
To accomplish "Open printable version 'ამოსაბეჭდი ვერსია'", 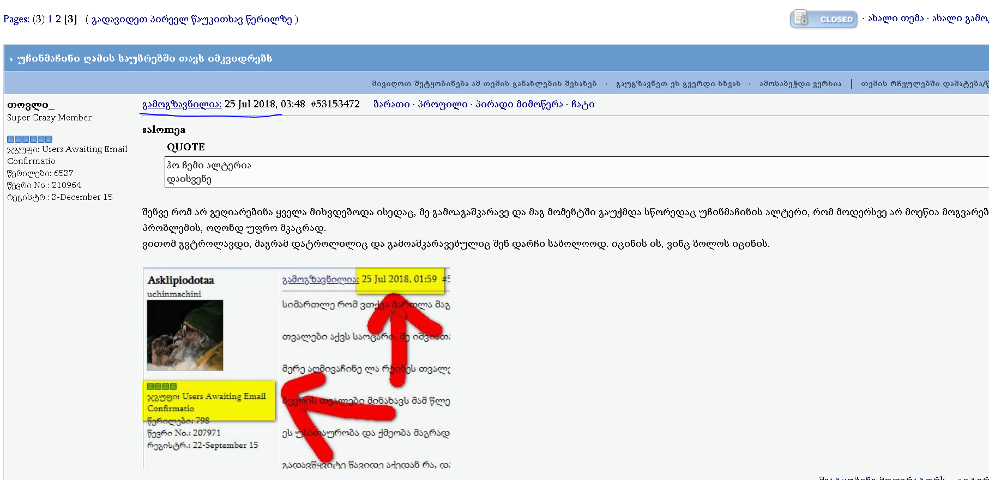I will (x=800, y=84).
